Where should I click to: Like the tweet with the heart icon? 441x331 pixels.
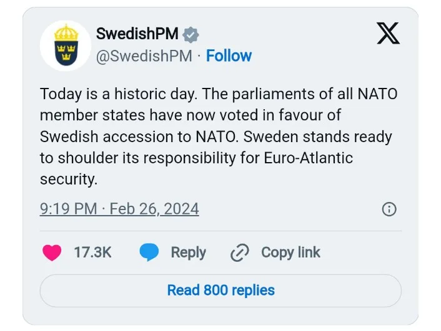click(52, 252)
